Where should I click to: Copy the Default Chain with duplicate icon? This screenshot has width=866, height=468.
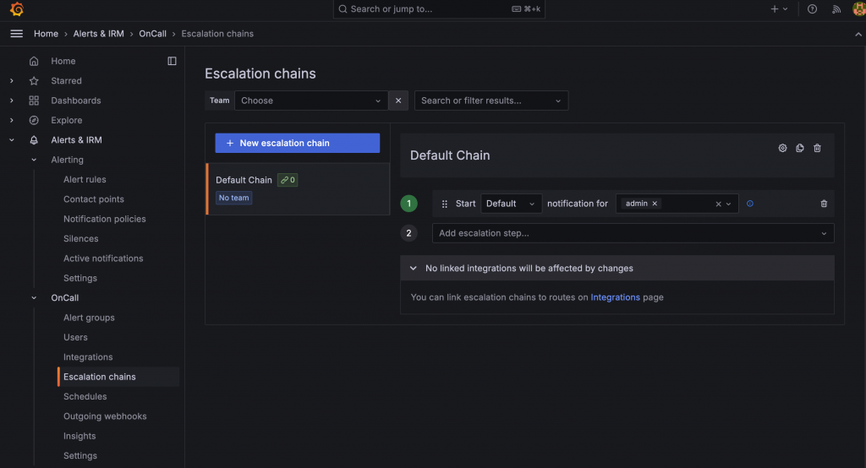pyautogui.click(x=800, y=148)
